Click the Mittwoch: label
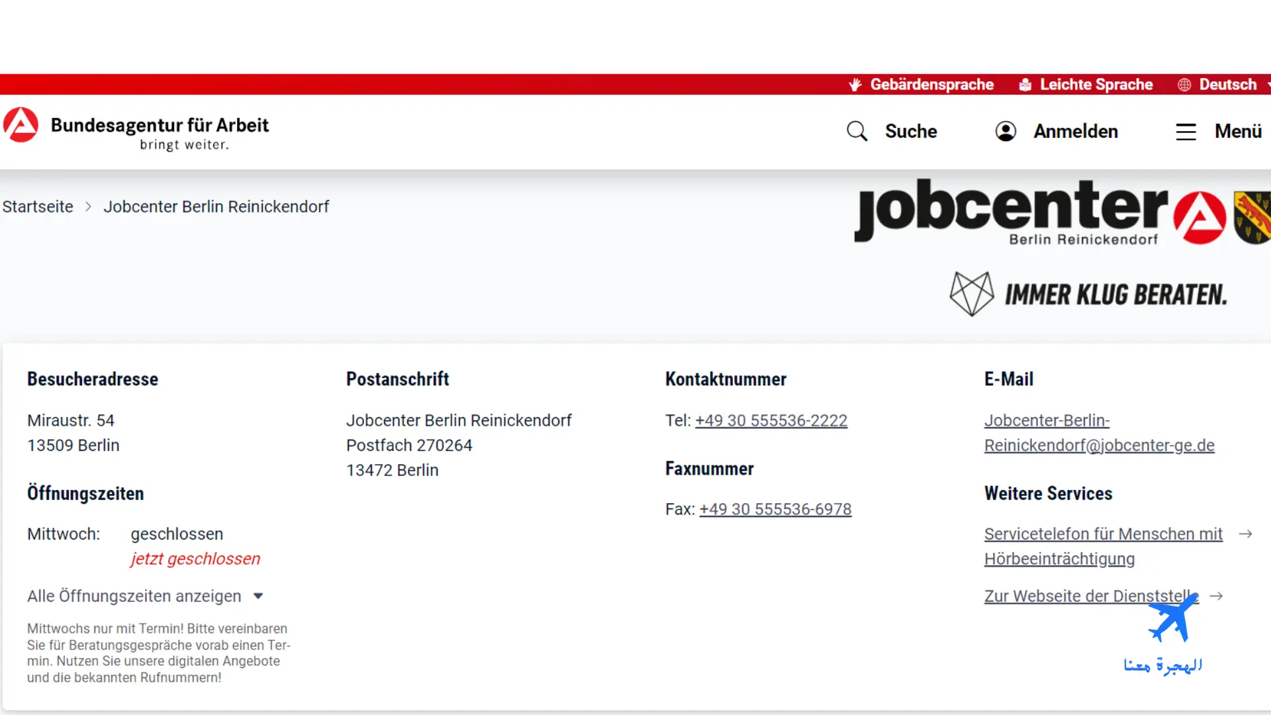The image size is (1271, 715). click(x=64, y=534)
